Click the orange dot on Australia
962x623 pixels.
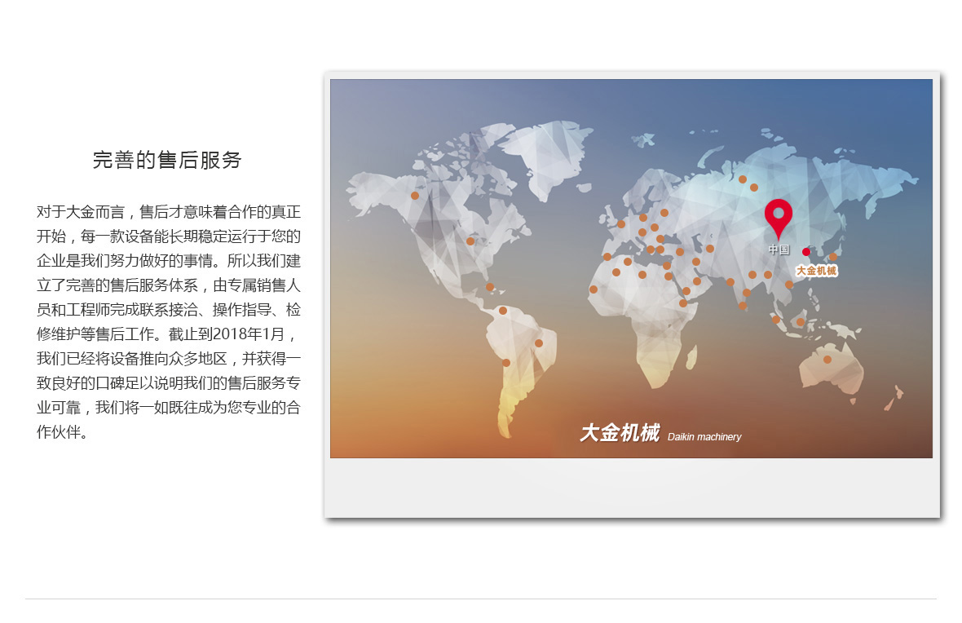point(827,360)
